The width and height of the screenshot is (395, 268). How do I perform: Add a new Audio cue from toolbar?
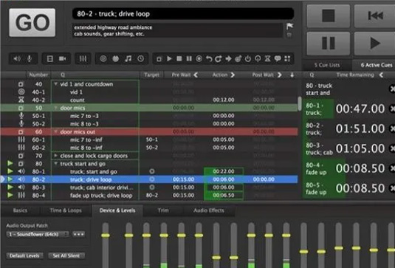click(17, 59)
